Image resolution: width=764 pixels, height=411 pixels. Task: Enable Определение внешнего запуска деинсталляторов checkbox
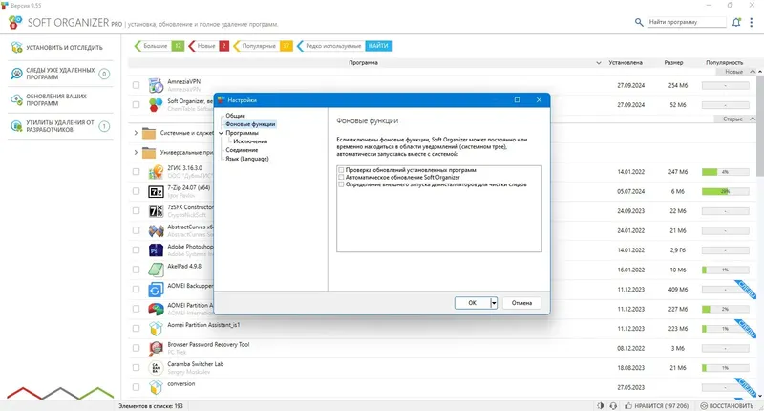click(x=341, y=184)
